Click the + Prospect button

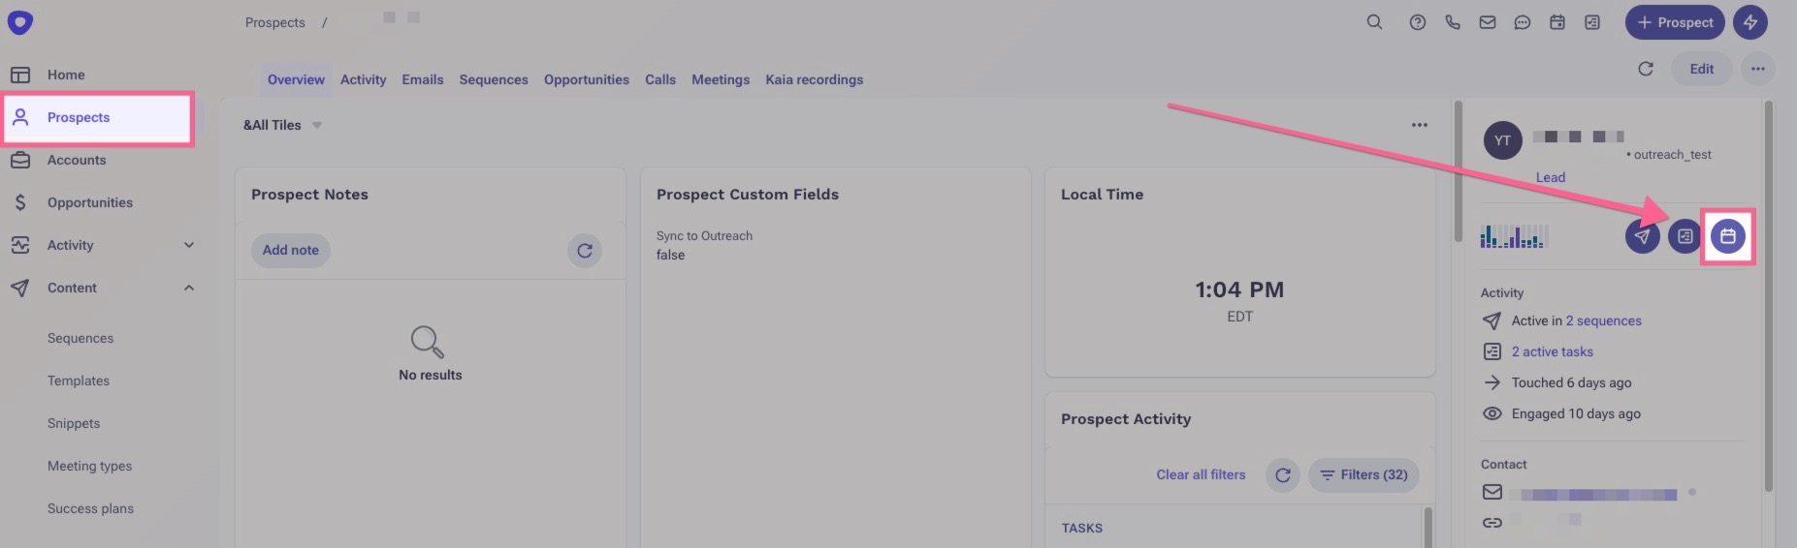pyautogui.click(x=1675, y=22)
